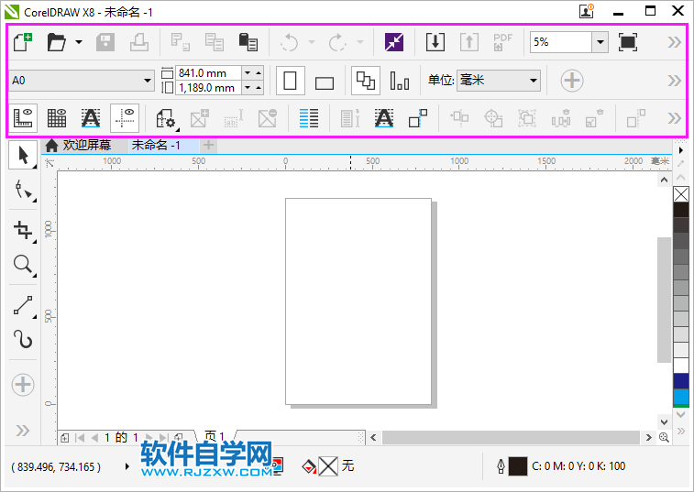
Task: Click the Paste clipboard icon
Action: click(248, 42)
